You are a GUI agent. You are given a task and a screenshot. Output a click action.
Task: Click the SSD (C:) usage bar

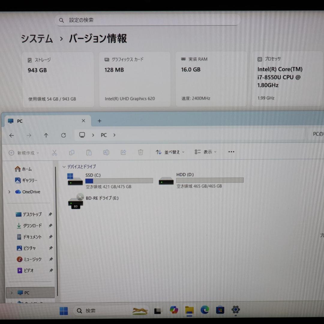(x=119, y=180)
